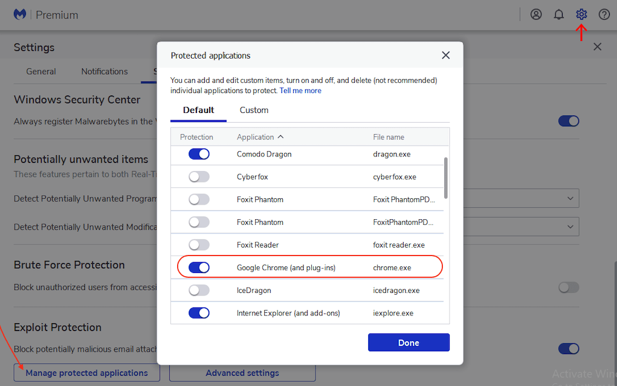Click the settings gear icon
617x386 pixels.
(x=581, y=14)
